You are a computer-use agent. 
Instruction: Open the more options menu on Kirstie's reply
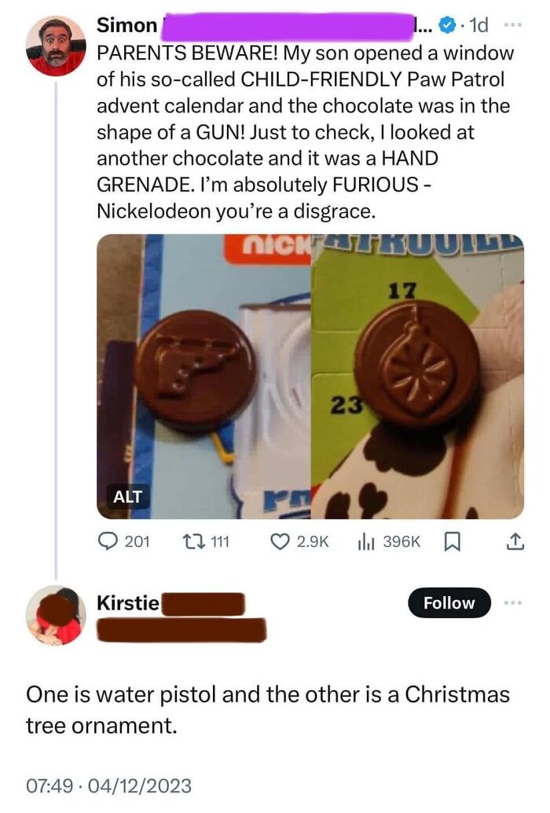coord(511,602)
